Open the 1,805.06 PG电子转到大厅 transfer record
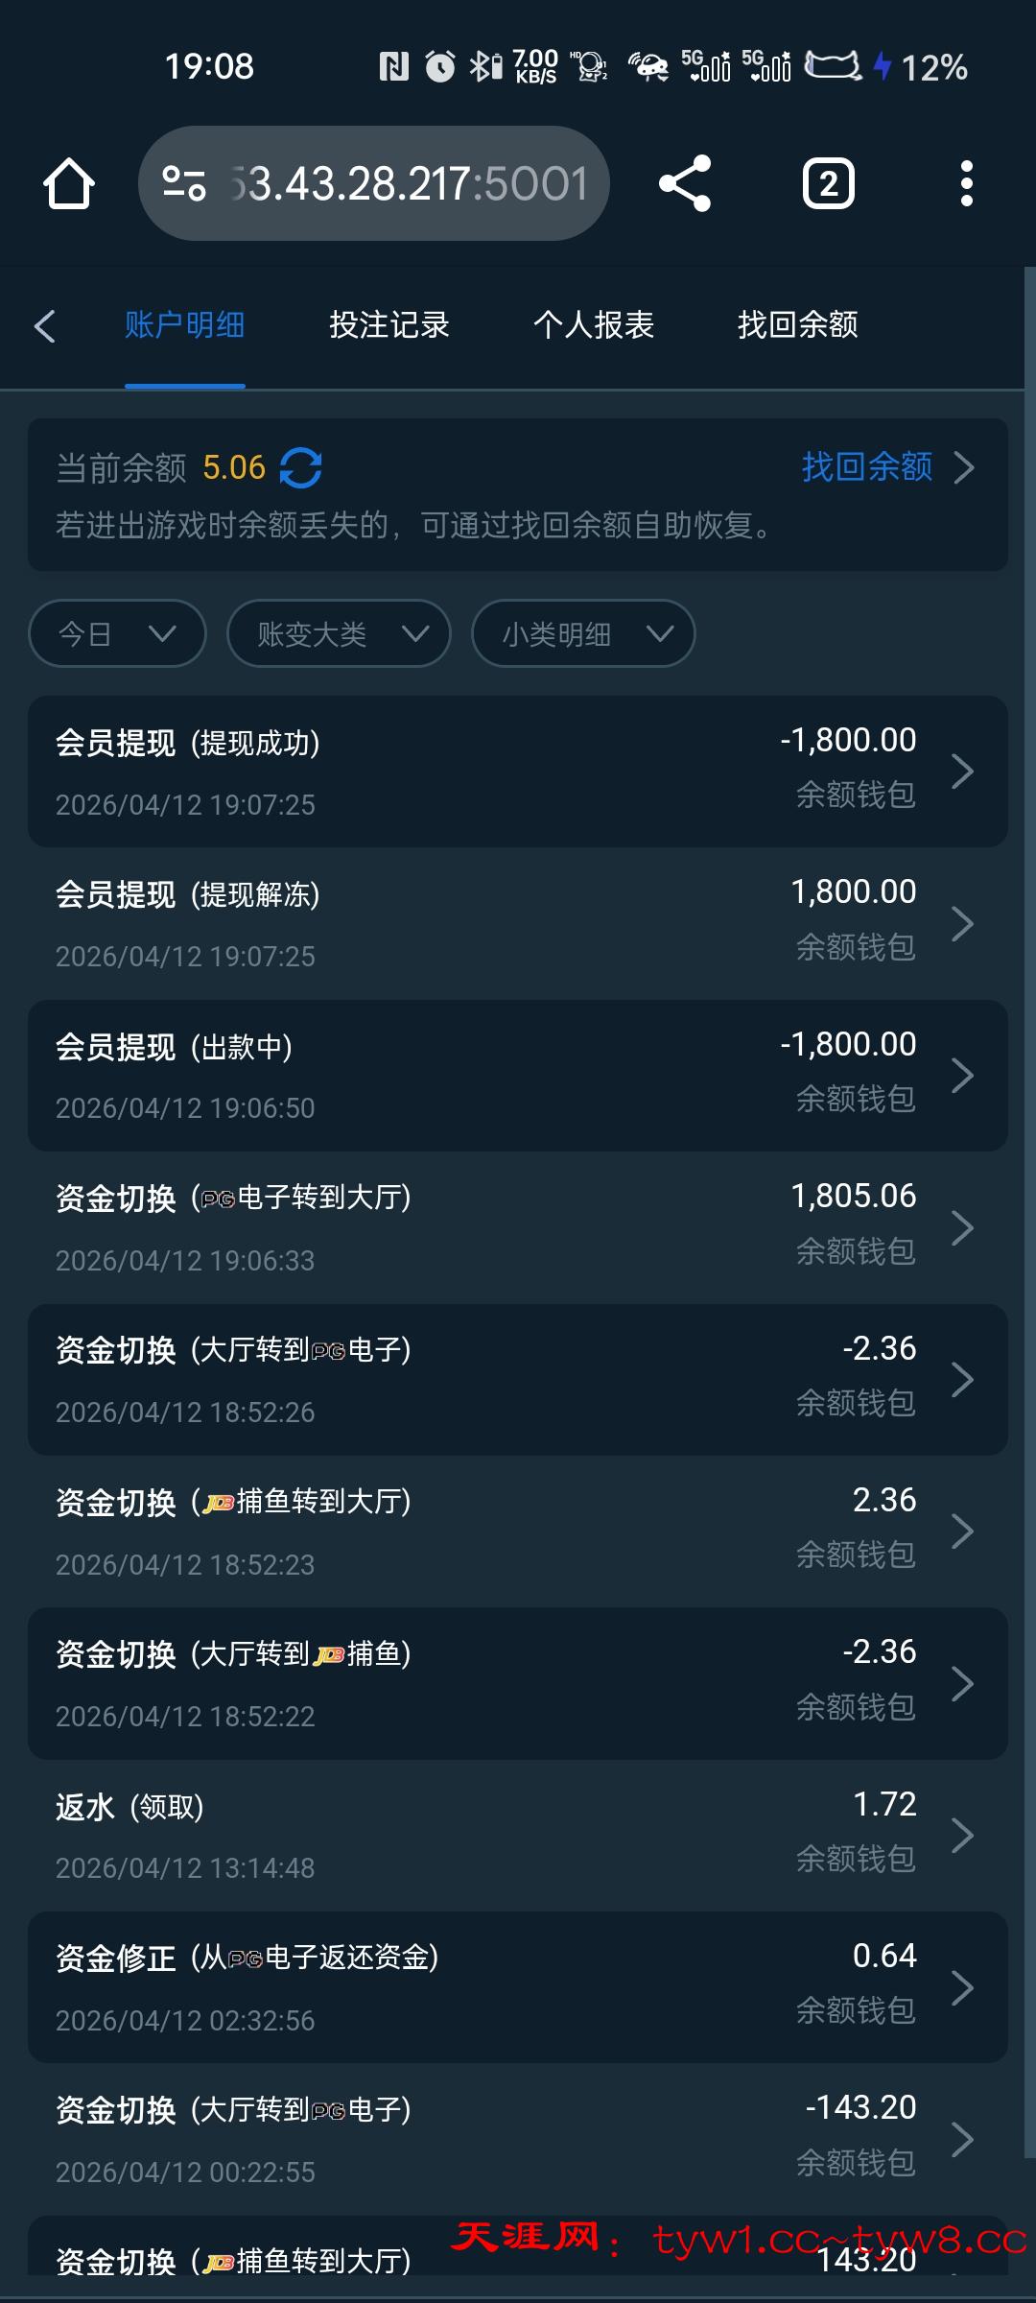The height and width of the screenshot is (2303, 1036). pyautogui.click(x=518, y=1227)
